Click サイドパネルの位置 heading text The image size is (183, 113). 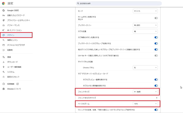[x=85, y=62]
